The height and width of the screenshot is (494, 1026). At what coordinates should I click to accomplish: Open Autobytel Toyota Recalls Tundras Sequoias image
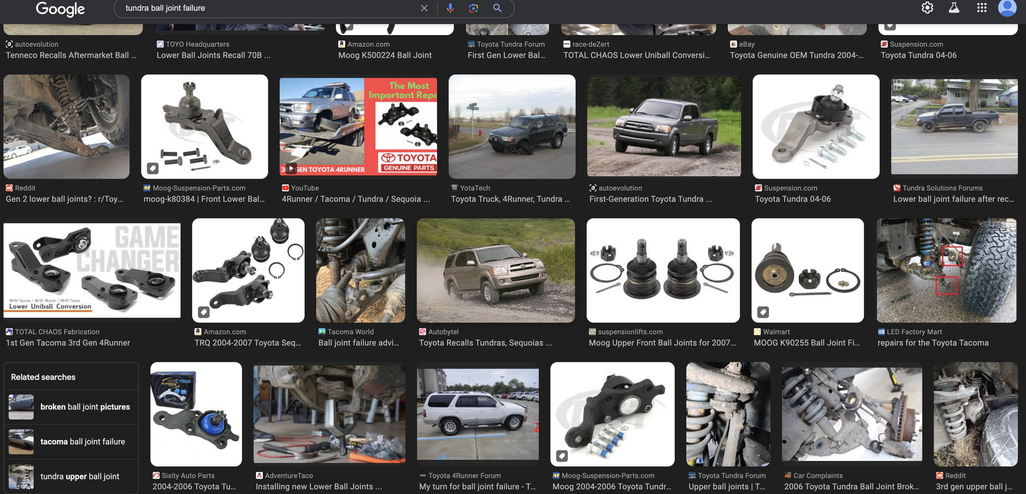pos(496,270)
